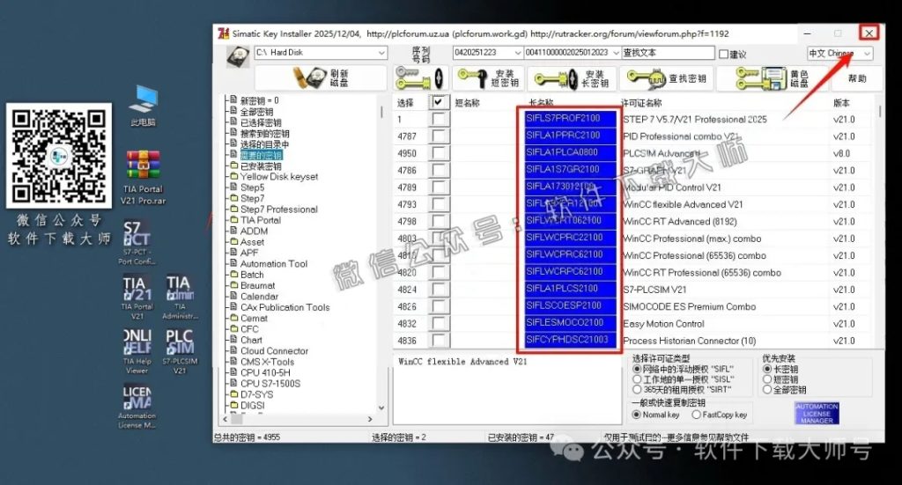Open the long serial number dropdown
Image resolution: width=902 pixels, height=485 pixels.
(616, 52)
